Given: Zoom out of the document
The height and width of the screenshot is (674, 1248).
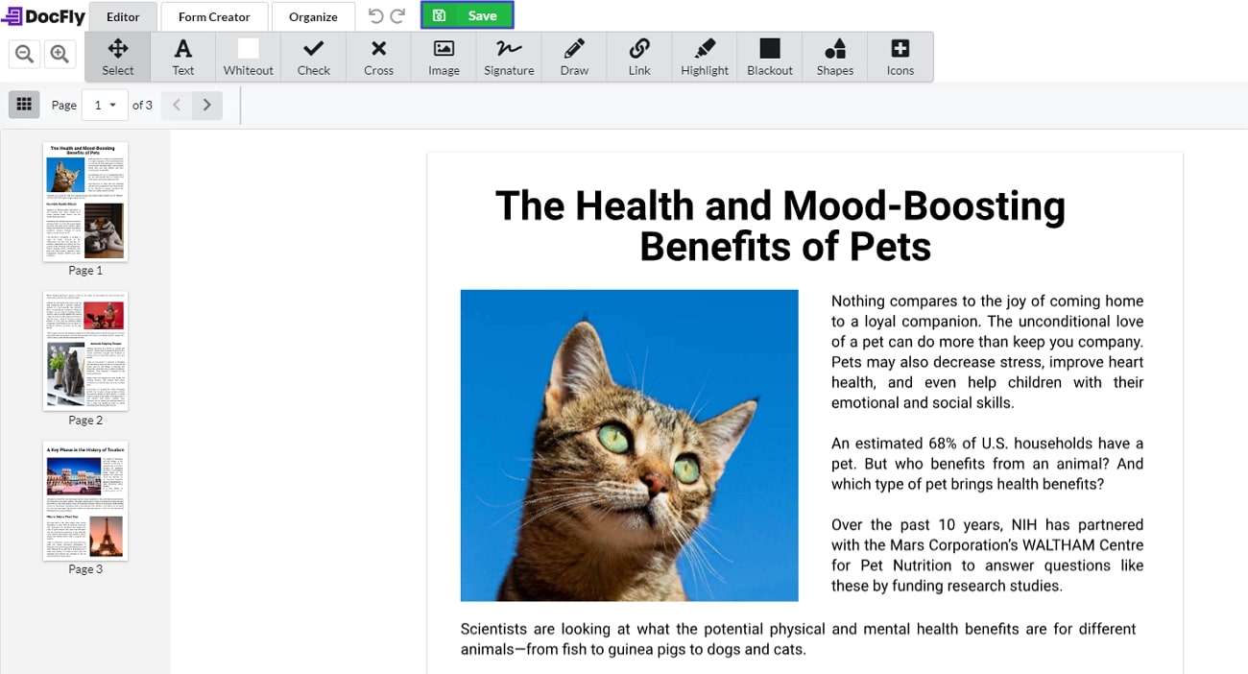Looking at the screenshot, I should tap(24, 54).
